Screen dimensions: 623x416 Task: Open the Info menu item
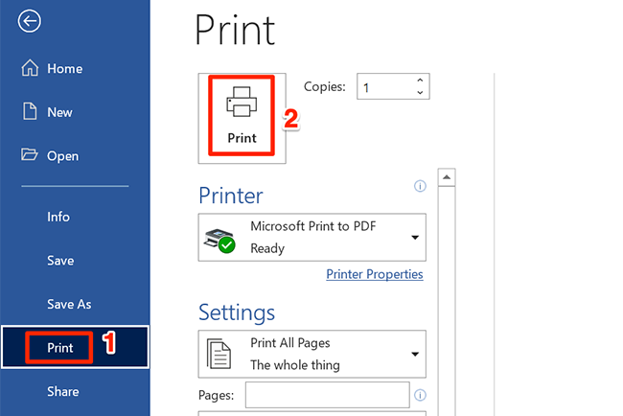click(x=58, y=217)
